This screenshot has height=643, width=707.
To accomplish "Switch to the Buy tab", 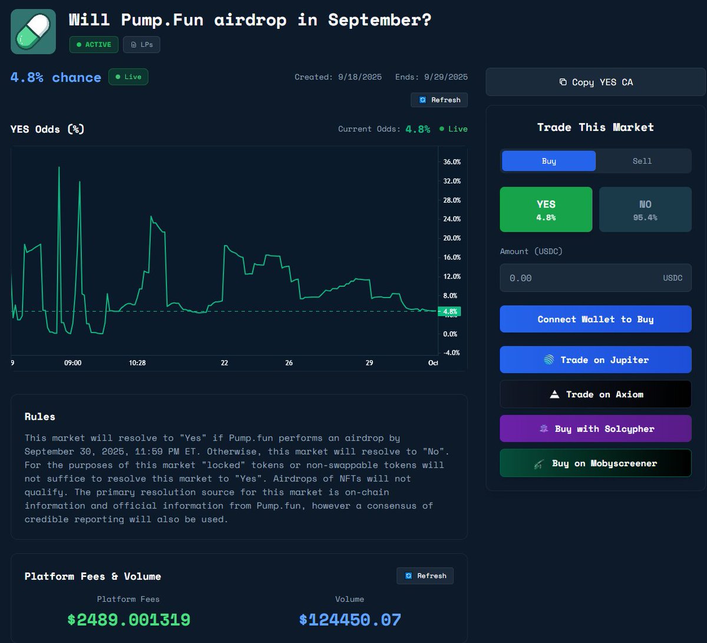I will tap(549, 161).
